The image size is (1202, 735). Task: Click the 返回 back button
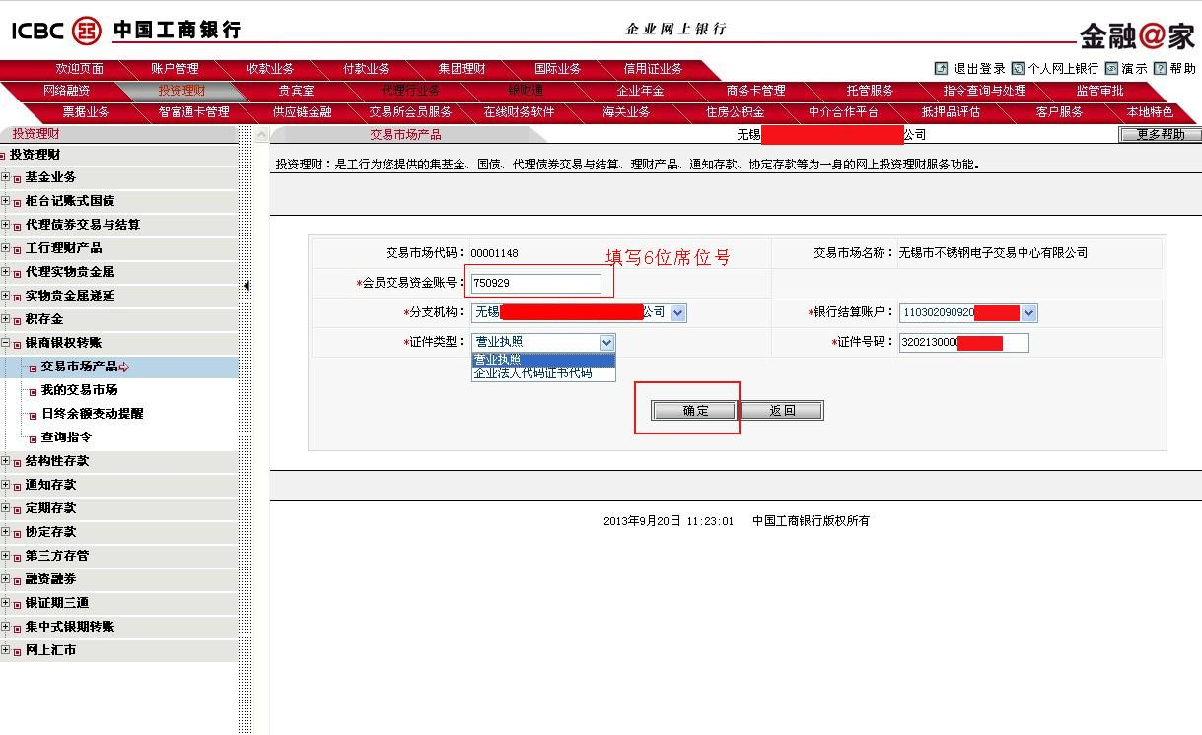[x=782, y=411]
